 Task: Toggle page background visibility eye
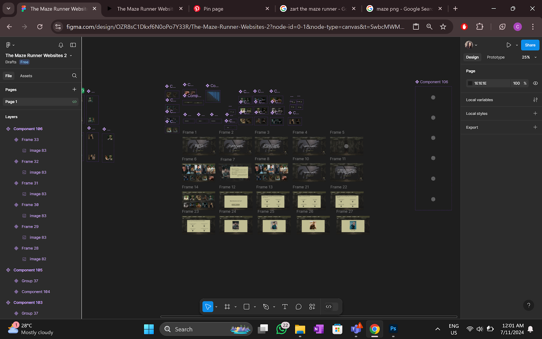click(x=535, y=83)
